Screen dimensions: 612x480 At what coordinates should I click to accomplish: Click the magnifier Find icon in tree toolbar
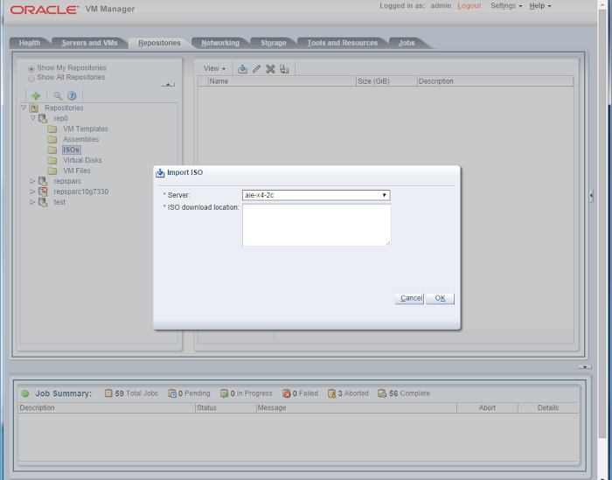point(58,95)
